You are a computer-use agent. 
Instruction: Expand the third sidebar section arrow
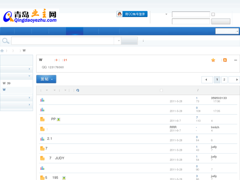[x=29, y=98]
